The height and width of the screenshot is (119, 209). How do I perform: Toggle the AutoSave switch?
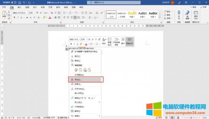14,2
